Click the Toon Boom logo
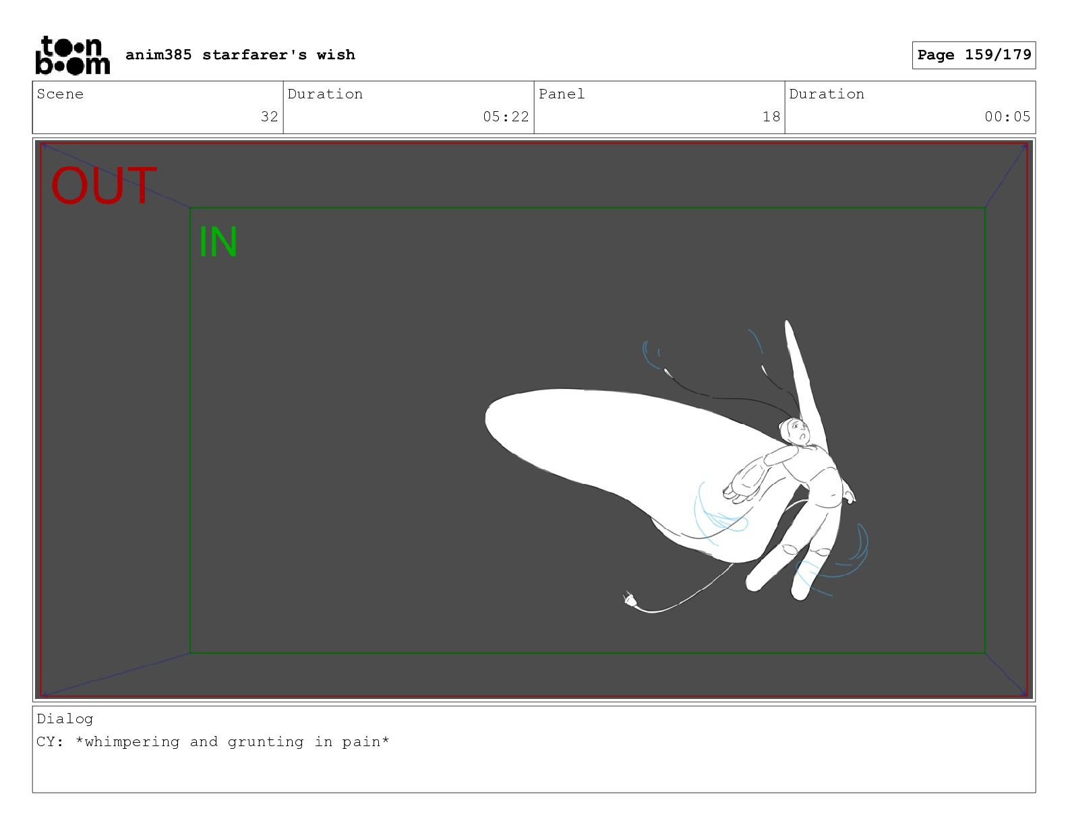Screen dimensions: 1068x825 pos(72,55)
